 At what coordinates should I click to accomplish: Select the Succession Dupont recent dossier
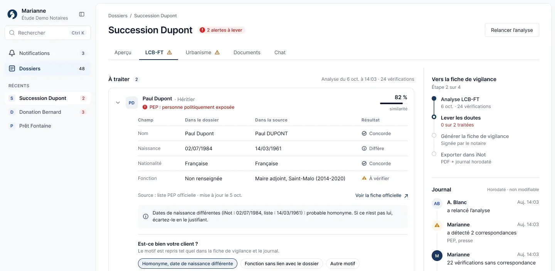[x=48, y=98]
